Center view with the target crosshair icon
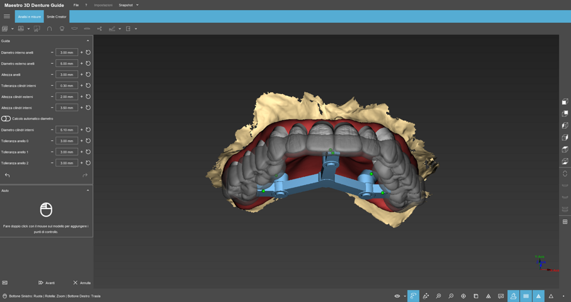 point(463,296)
